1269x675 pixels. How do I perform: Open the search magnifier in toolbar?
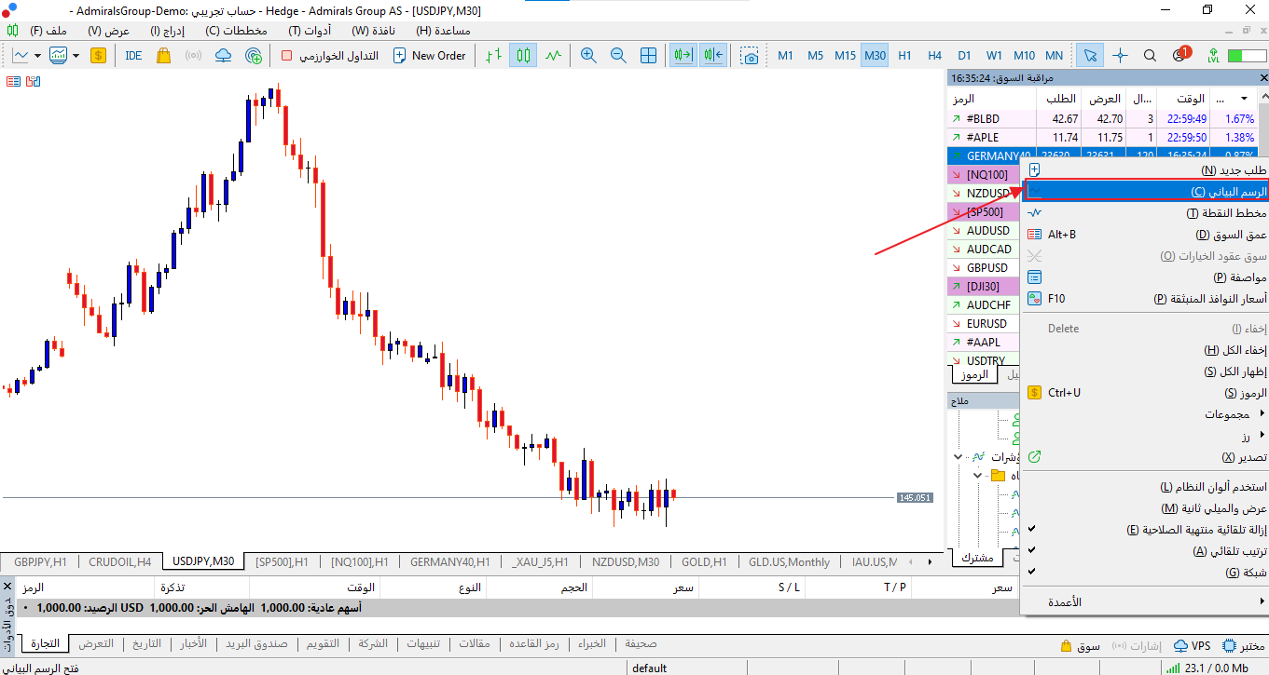click(x=1150, y=56)
